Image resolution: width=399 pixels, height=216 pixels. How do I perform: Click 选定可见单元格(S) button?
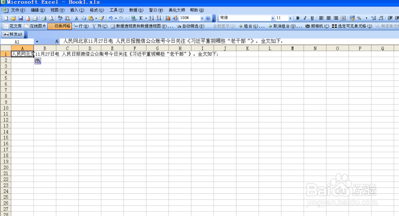(x=352, y=26)
